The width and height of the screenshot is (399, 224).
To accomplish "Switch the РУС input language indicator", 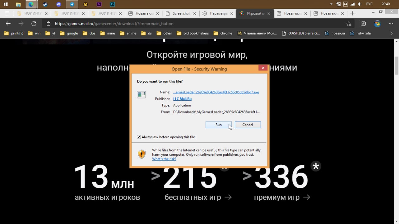I will tap(369, 4).
